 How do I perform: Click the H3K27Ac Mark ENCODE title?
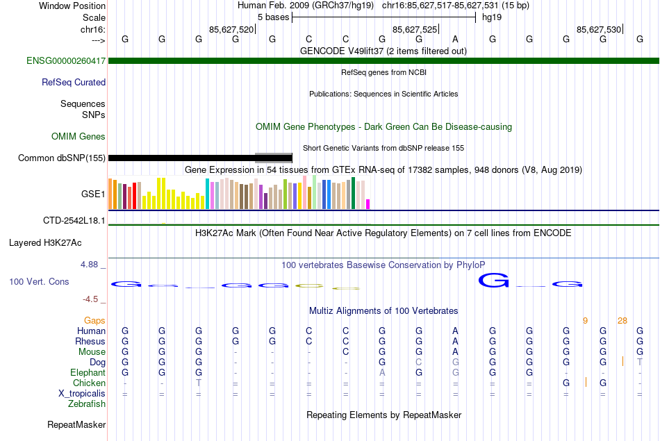(x=383, y=233)
